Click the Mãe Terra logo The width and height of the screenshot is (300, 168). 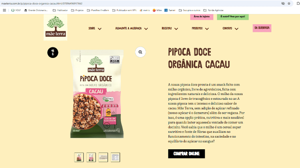[56, 27]
